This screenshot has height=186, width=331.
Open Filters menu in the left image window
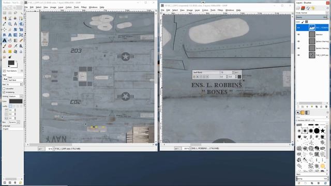click(84, 7)
